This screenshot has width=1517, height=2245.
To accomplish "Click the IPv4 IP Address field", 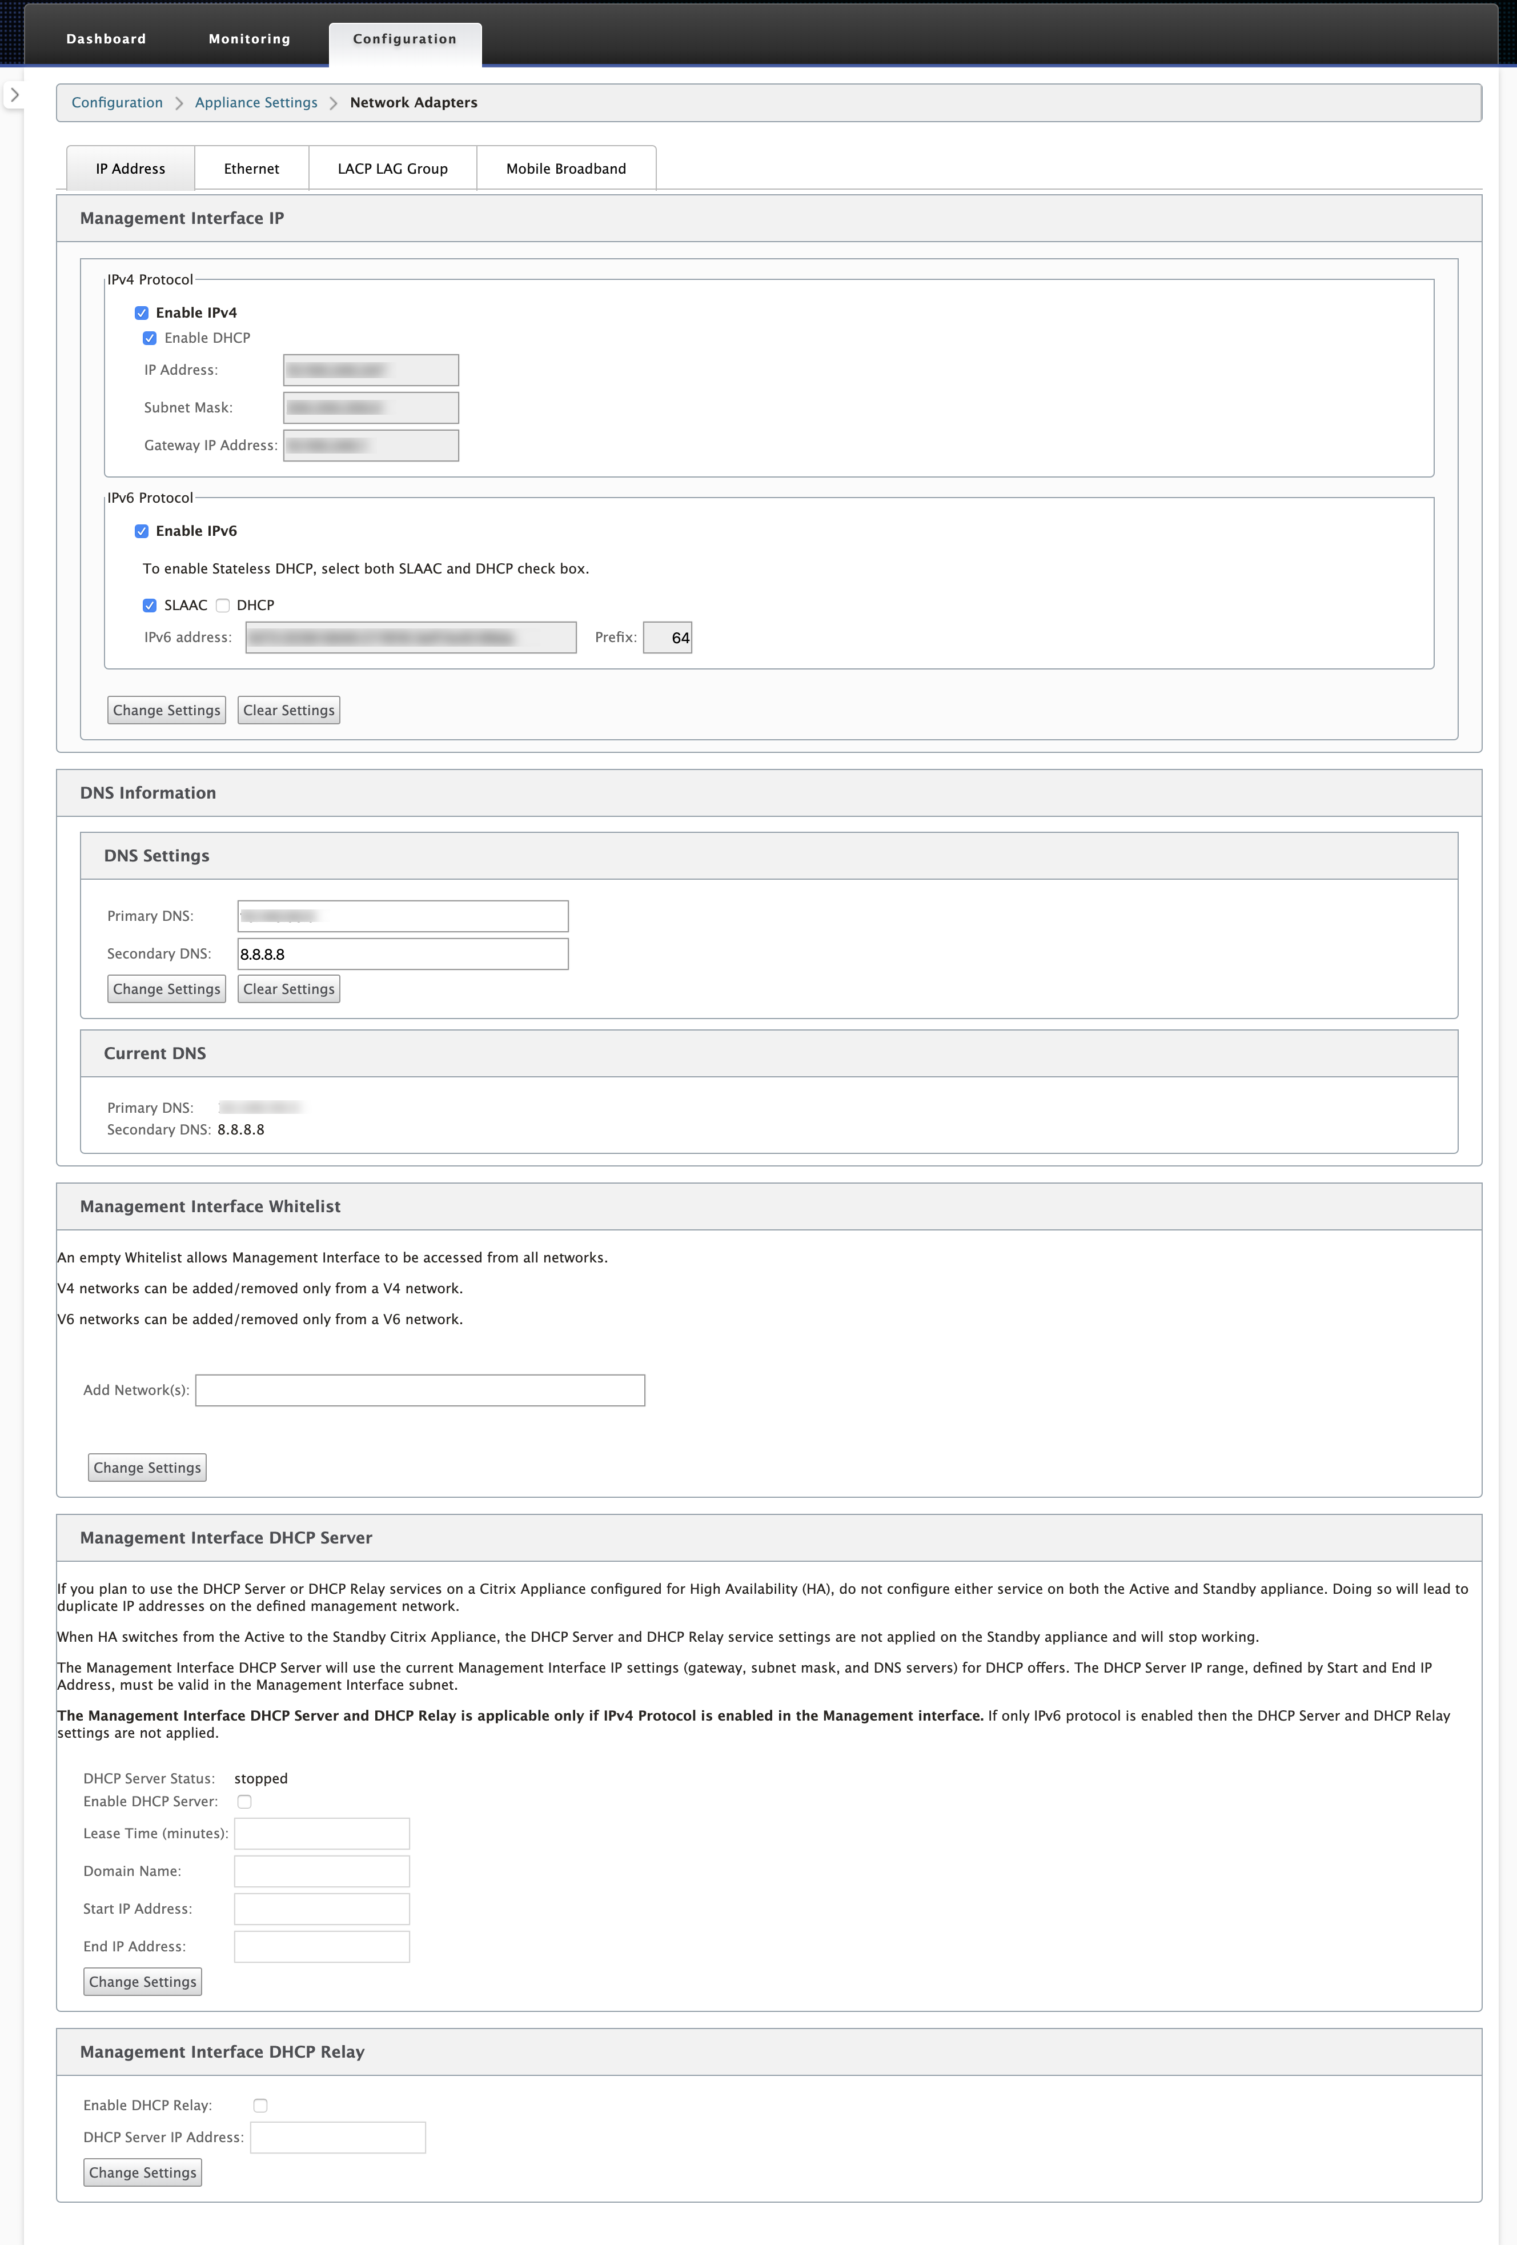I will pyautogui.click(x=371, y=370).
